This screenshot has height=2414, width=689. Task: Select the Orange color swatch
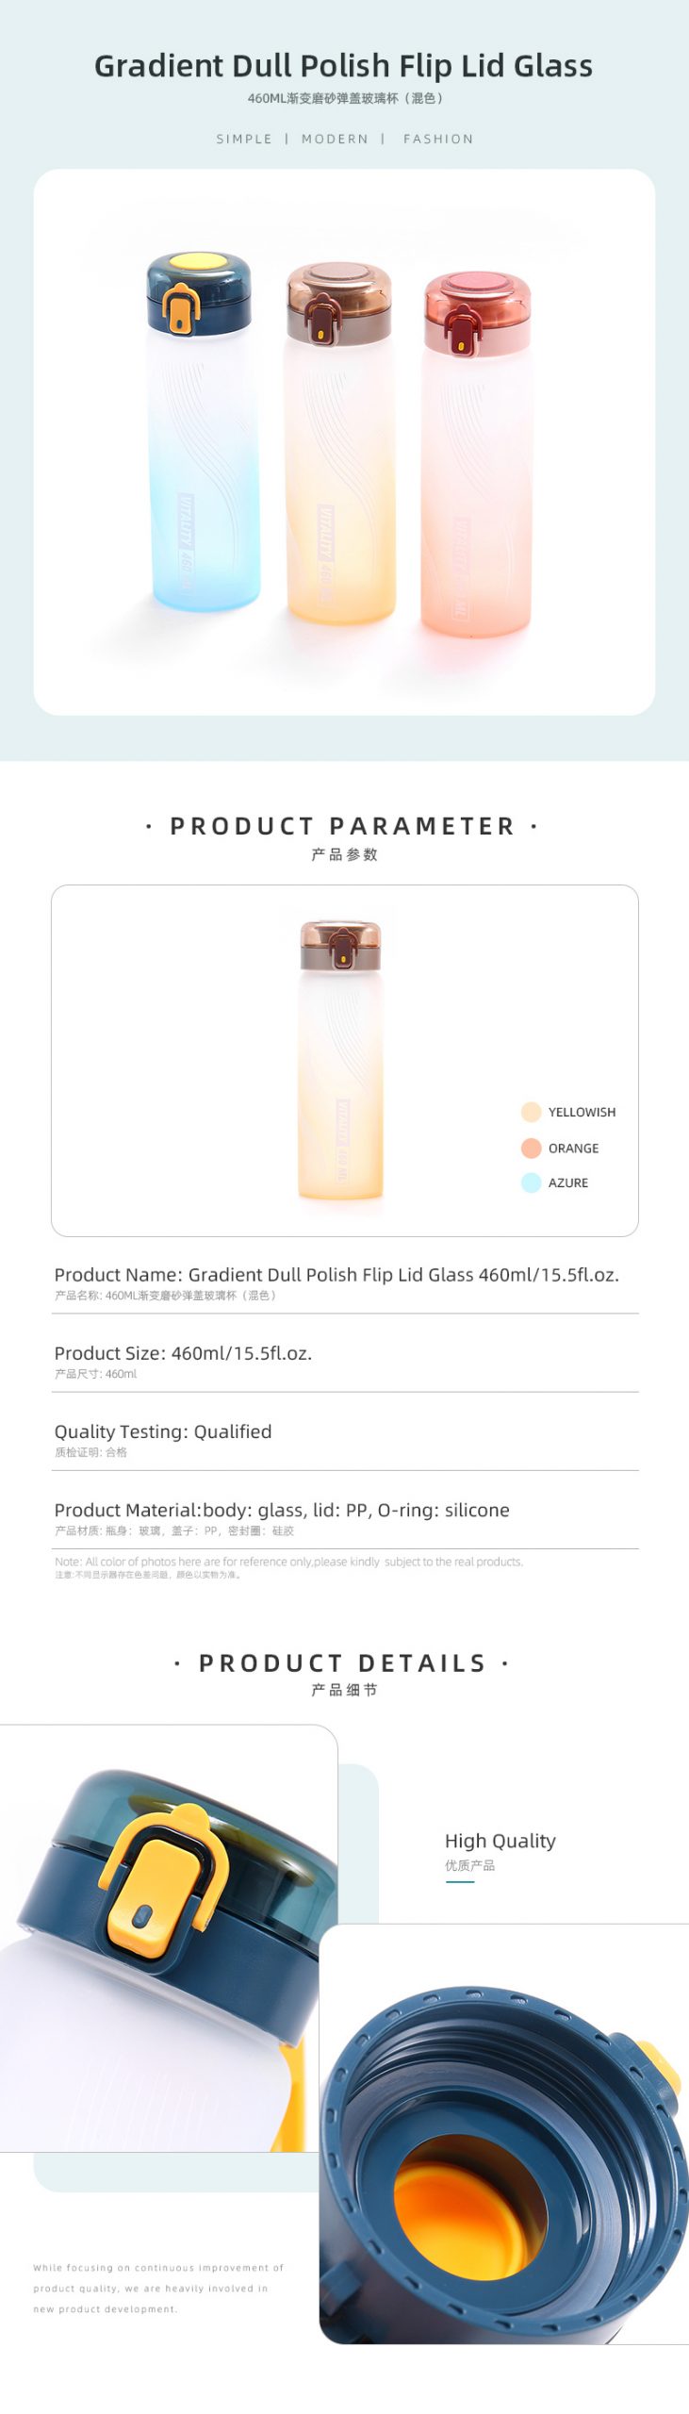coord(531,1148)
